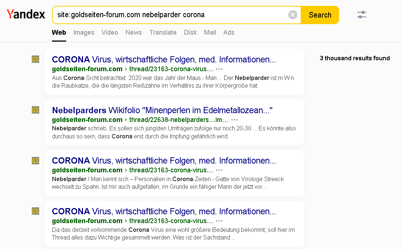402x249 pixels.
Task: Clear the search query with X icon
Action: [x=293, y=15]
